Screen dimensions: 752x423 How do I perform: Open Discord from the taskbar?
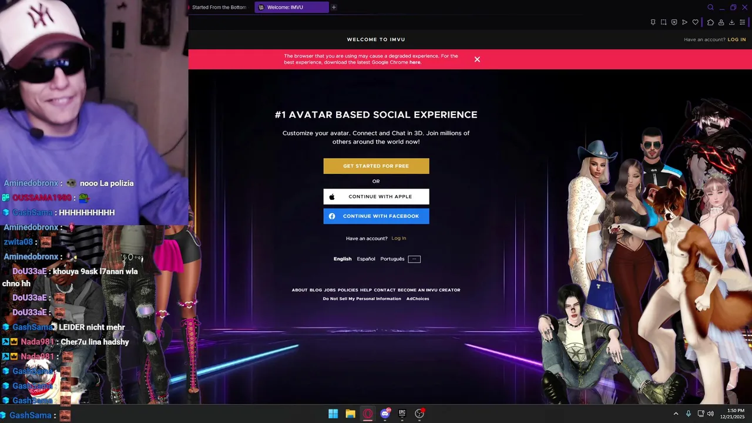click(x=385, y=414)
